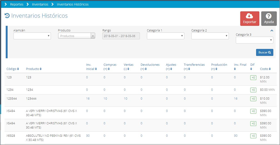Click the +0 badge in row 123344
The width and height of the screenshot is (280, 145).
(253, 99)
